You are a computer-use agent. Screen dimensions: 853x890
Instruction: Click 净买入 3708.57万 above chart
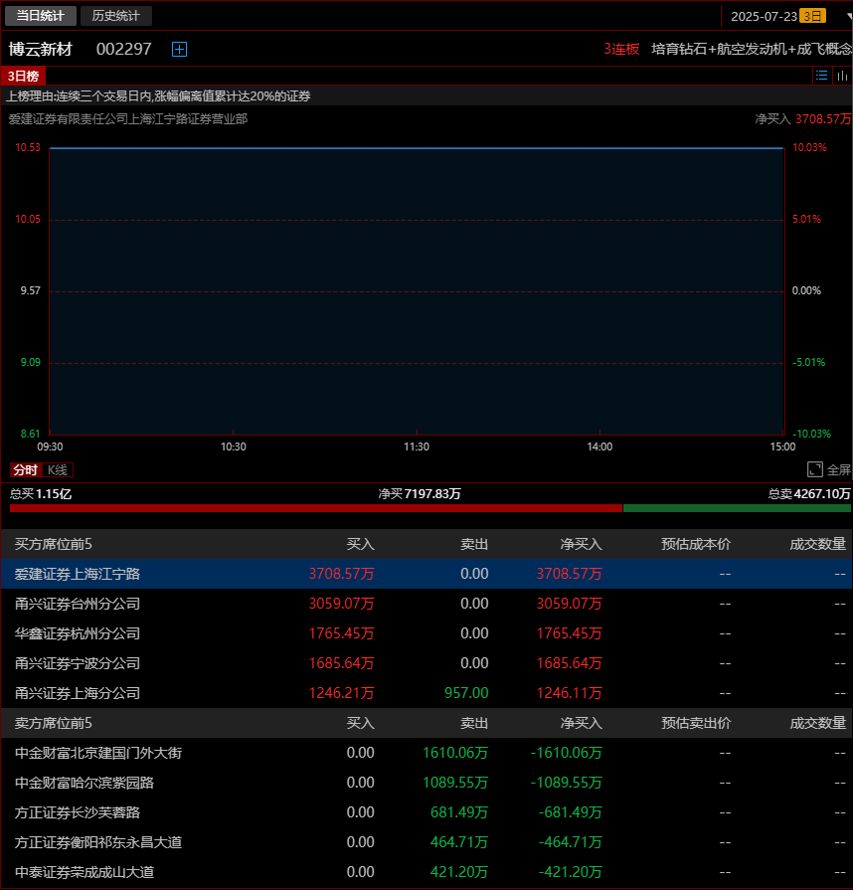tap(803, 118)
